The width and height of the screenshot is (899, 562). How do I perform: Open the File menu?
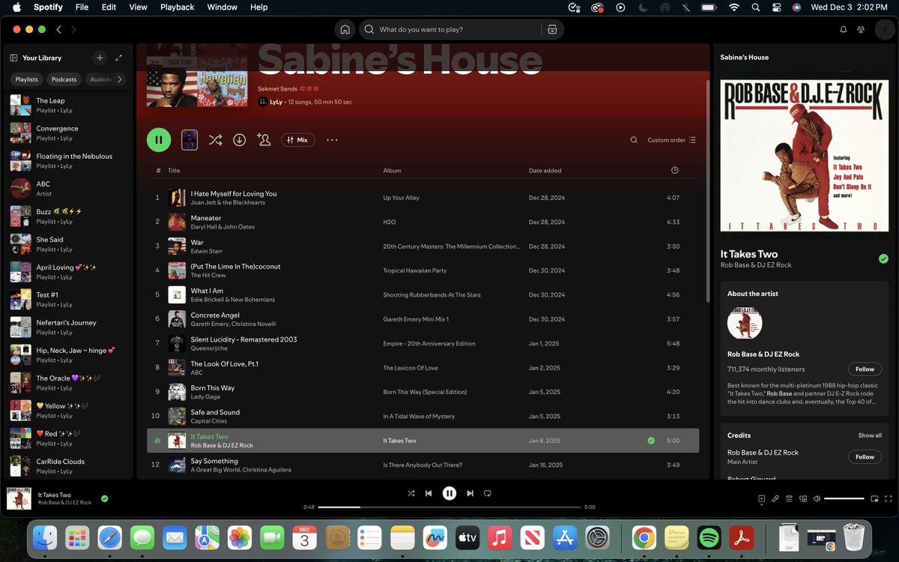[x=82, y=7]
